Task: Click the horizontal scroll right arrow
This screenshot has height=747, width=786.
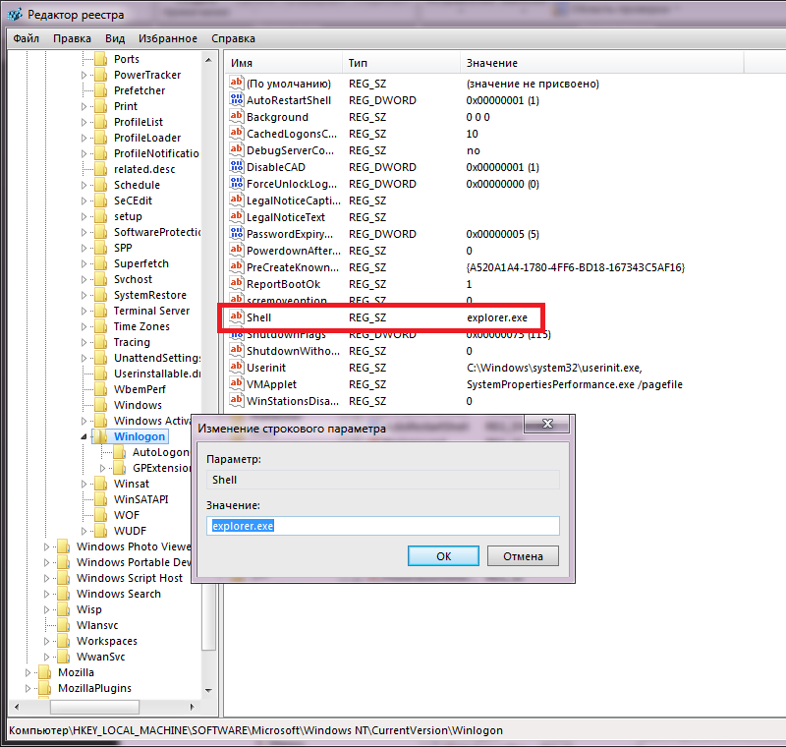Action: click(193, 707)
